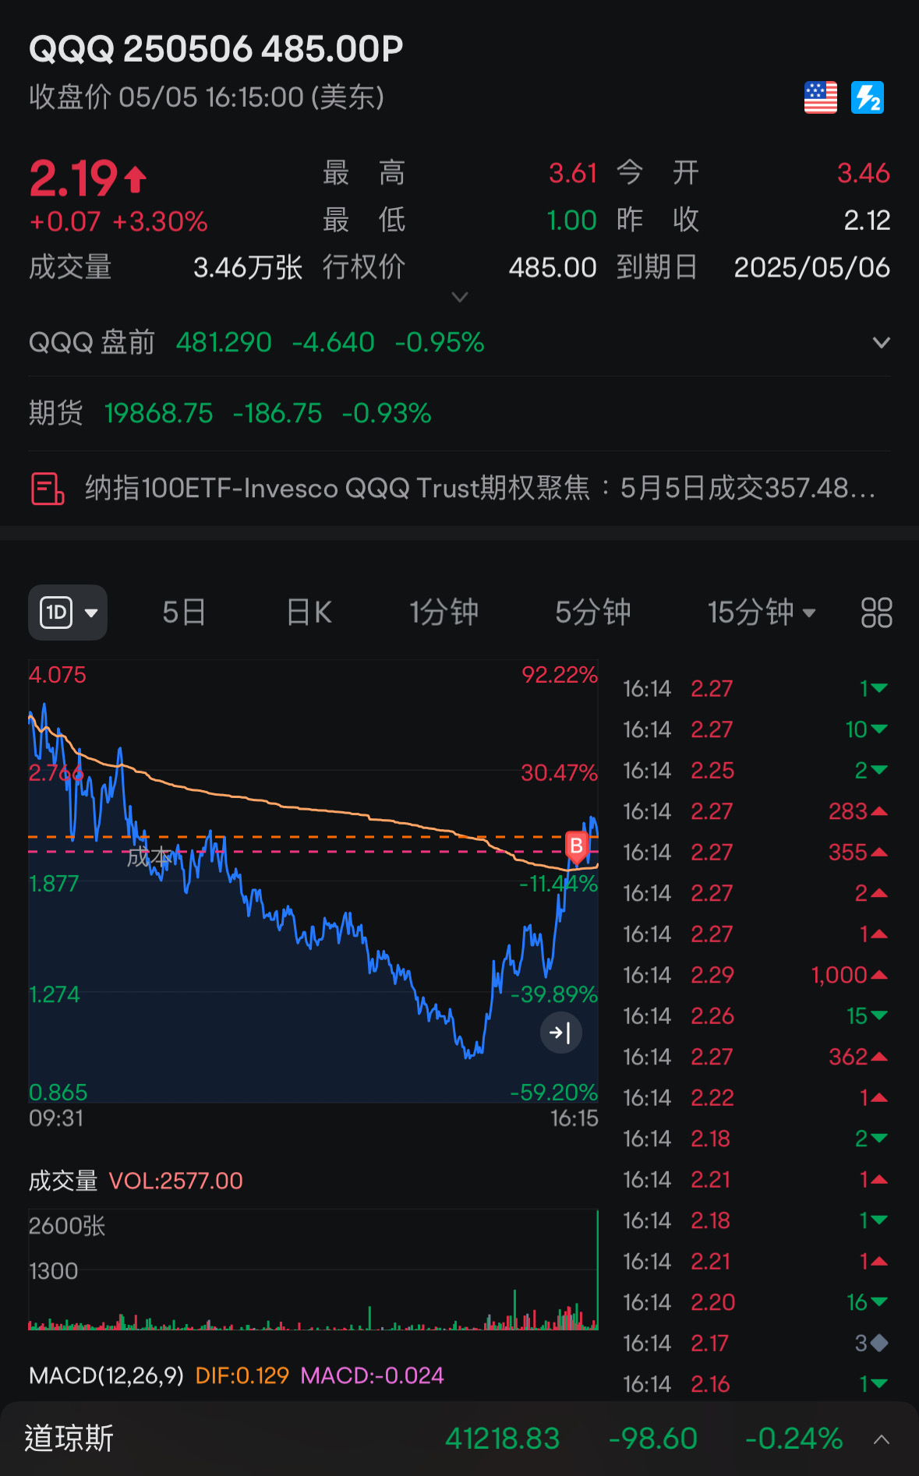Tap the 昨收 value 2.12

point(867,221)
